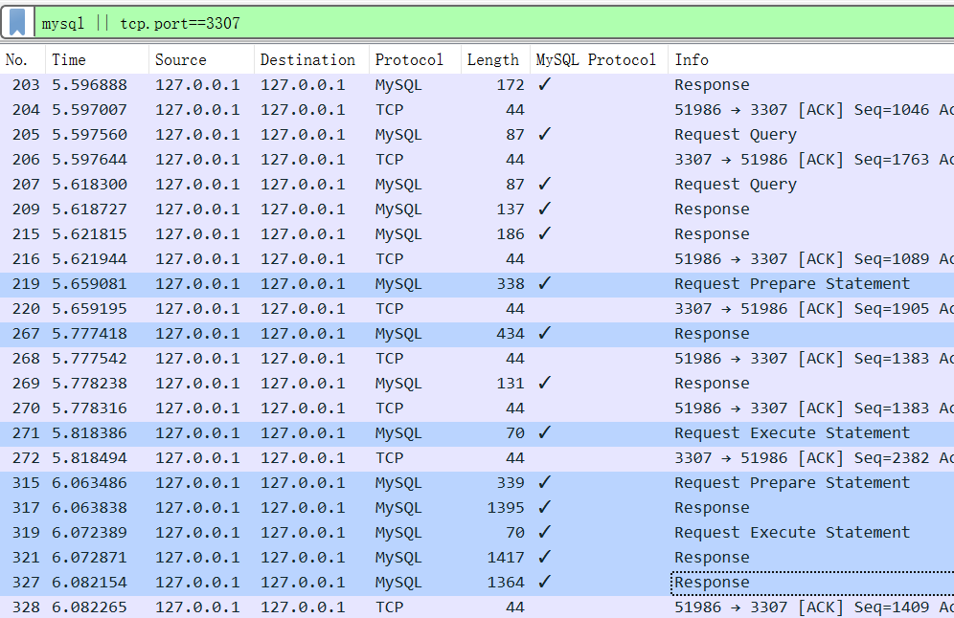Click the Source column header
The height and width of the screenshot is (618, 954).
[x=180, y=59]
